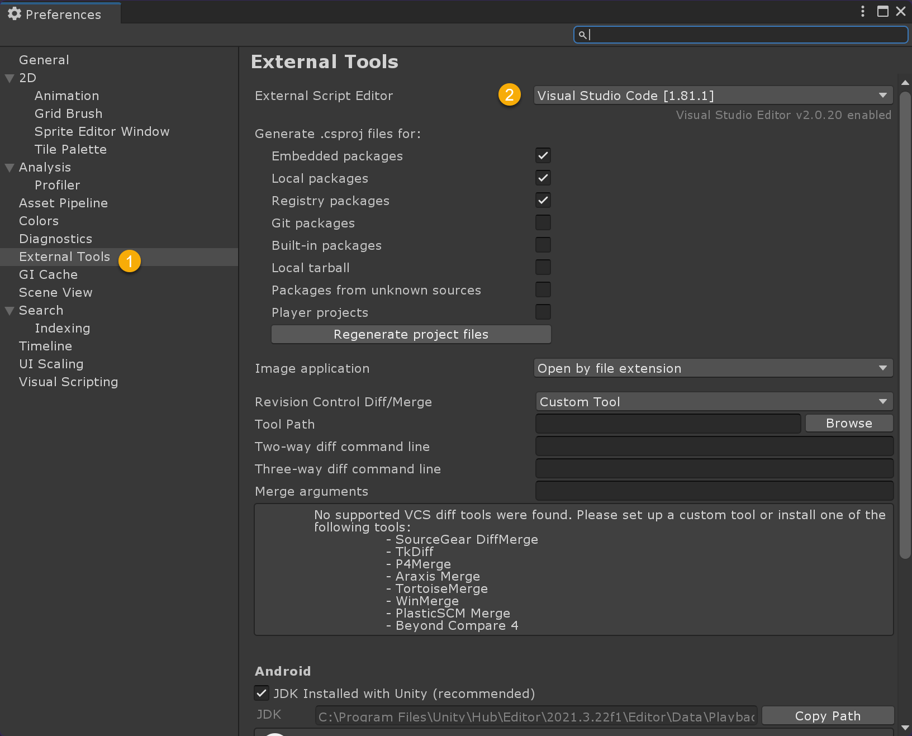Image resolution: width=912 pixels, height=736 pixels.
Task: Click the JDK path field
Action: click(x=536, y=716)
